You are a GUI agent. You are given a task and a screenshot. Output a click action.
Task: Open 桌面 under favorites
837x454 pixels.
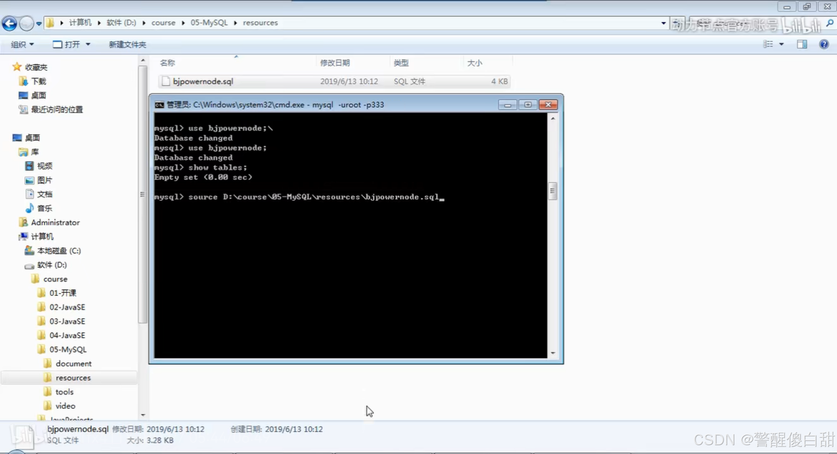(x=38, y=95)
